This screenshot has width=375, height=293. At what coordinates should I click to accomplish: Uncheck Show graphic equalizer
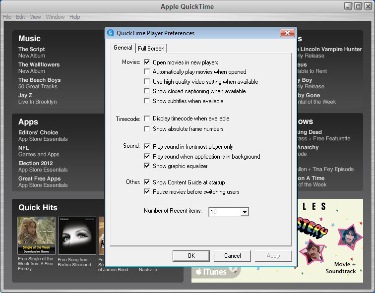click(x=147, y=166)
